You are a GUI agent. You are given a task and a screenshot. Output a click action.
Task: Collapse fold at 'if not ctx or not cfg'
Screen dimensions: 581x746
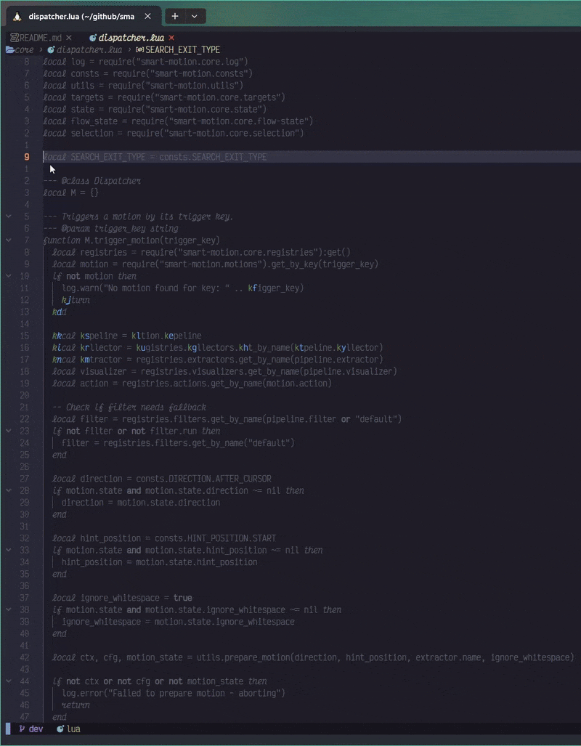click(9, 681)
